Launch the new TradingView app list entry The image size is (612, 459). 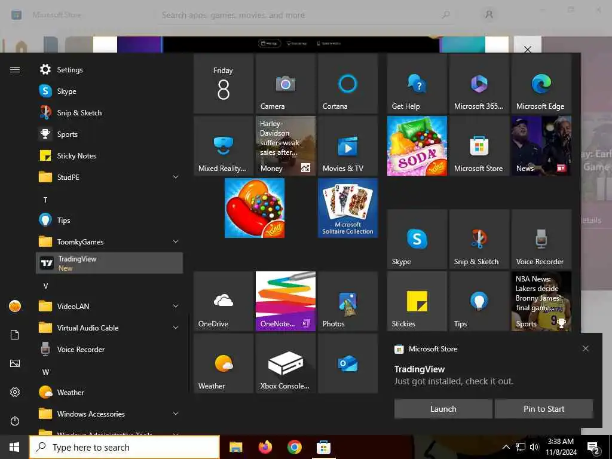coord(109,263)
